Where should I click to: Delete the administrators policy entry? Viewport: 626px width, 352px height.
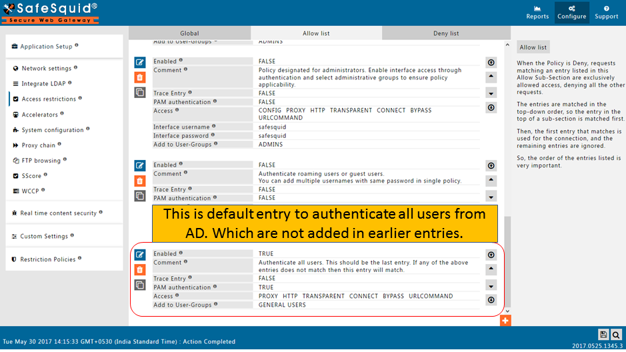pyautogui.click(x=140, y=77)
